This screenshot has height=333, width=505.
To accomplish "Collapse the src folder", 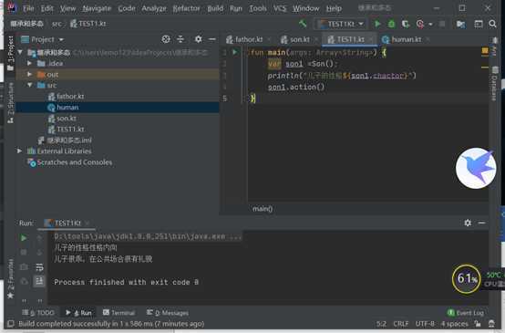I will coord(29,85).
